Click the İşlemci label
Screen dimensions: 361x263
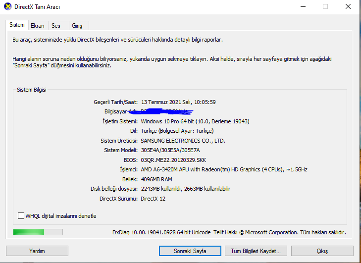tap(129, 169)
